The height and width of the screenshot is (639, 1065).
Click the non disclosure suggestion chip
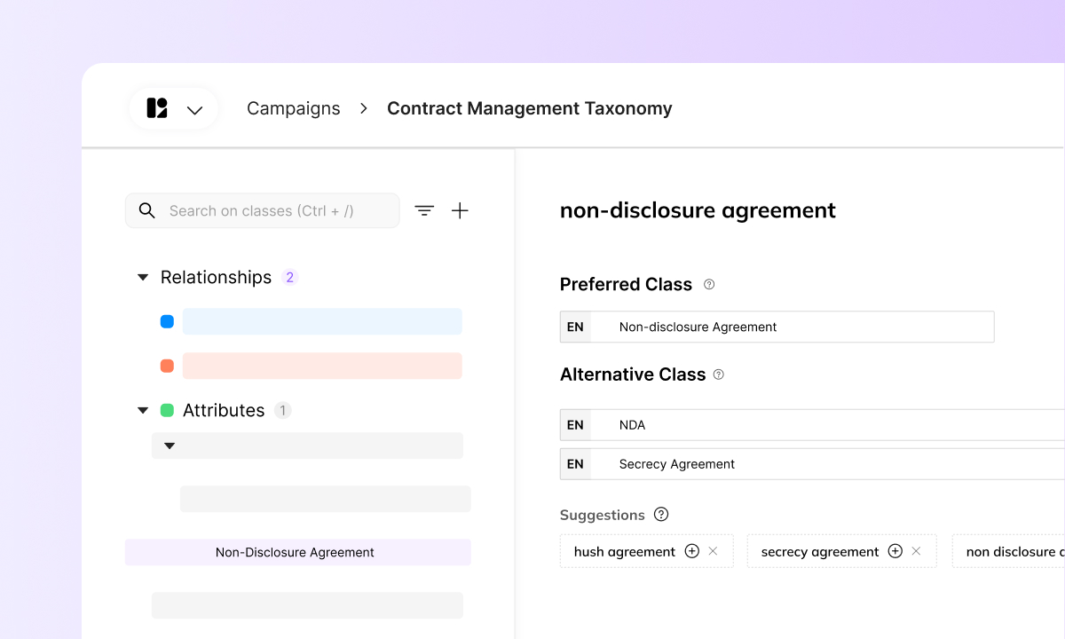click(x=1009, y=551)
